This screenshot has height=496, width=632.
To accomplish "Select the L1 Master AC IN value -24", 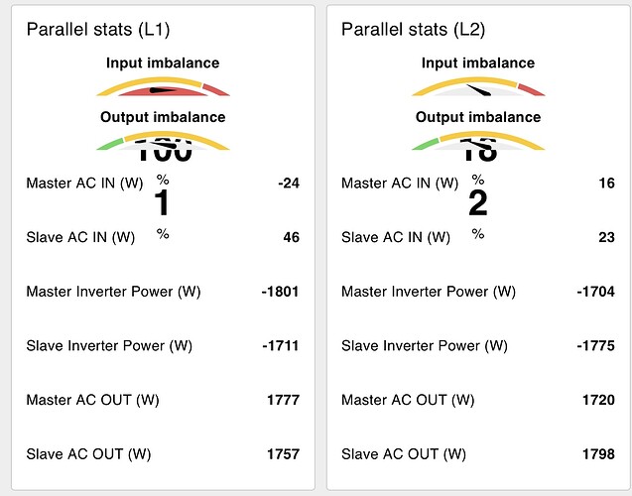I will click(x=289, y=183).
